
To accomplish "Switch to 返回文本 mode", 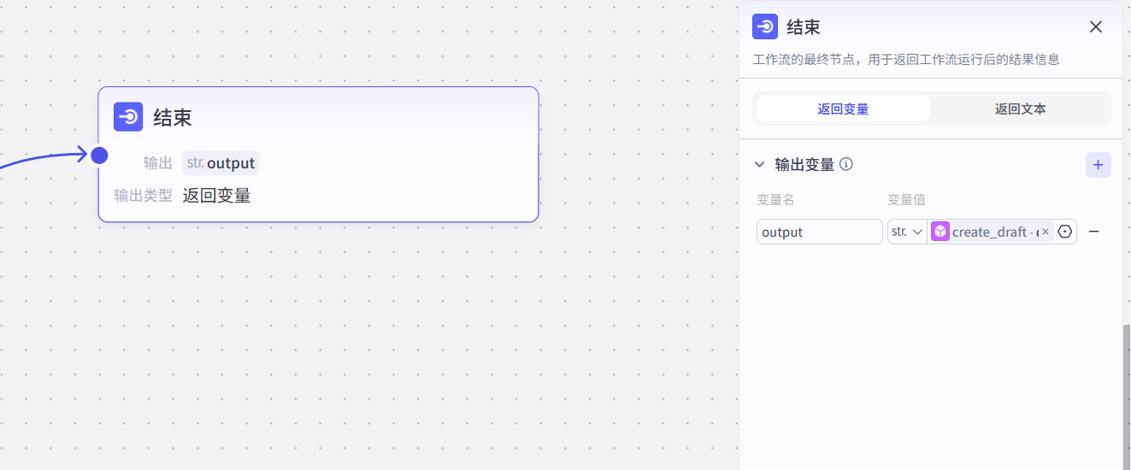I will 1020,109.
